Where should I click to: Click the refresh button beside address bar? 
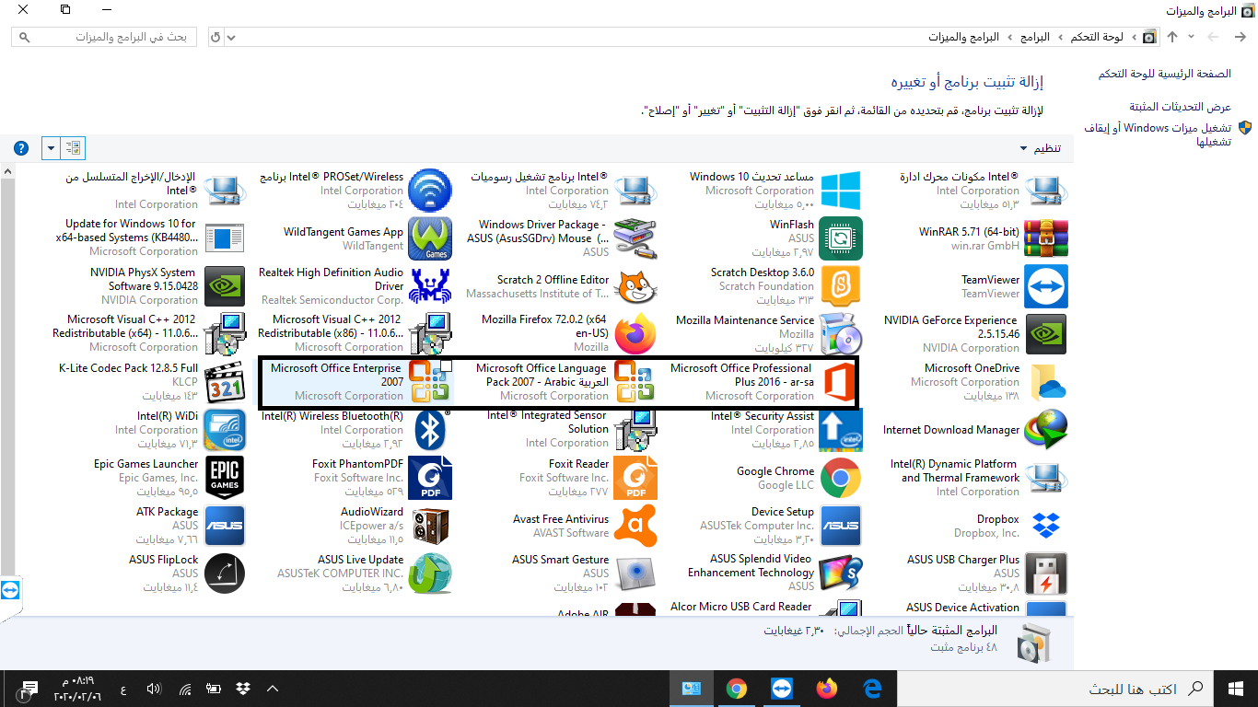pyautogui.click(x=215, y=37)
